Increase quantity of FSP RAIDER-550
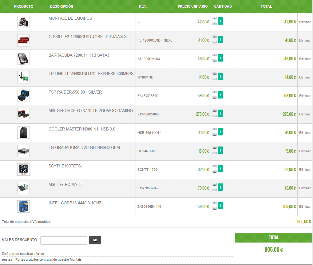Image resolution: width=313 pixels, height=265 pixels. click(214, 92)
